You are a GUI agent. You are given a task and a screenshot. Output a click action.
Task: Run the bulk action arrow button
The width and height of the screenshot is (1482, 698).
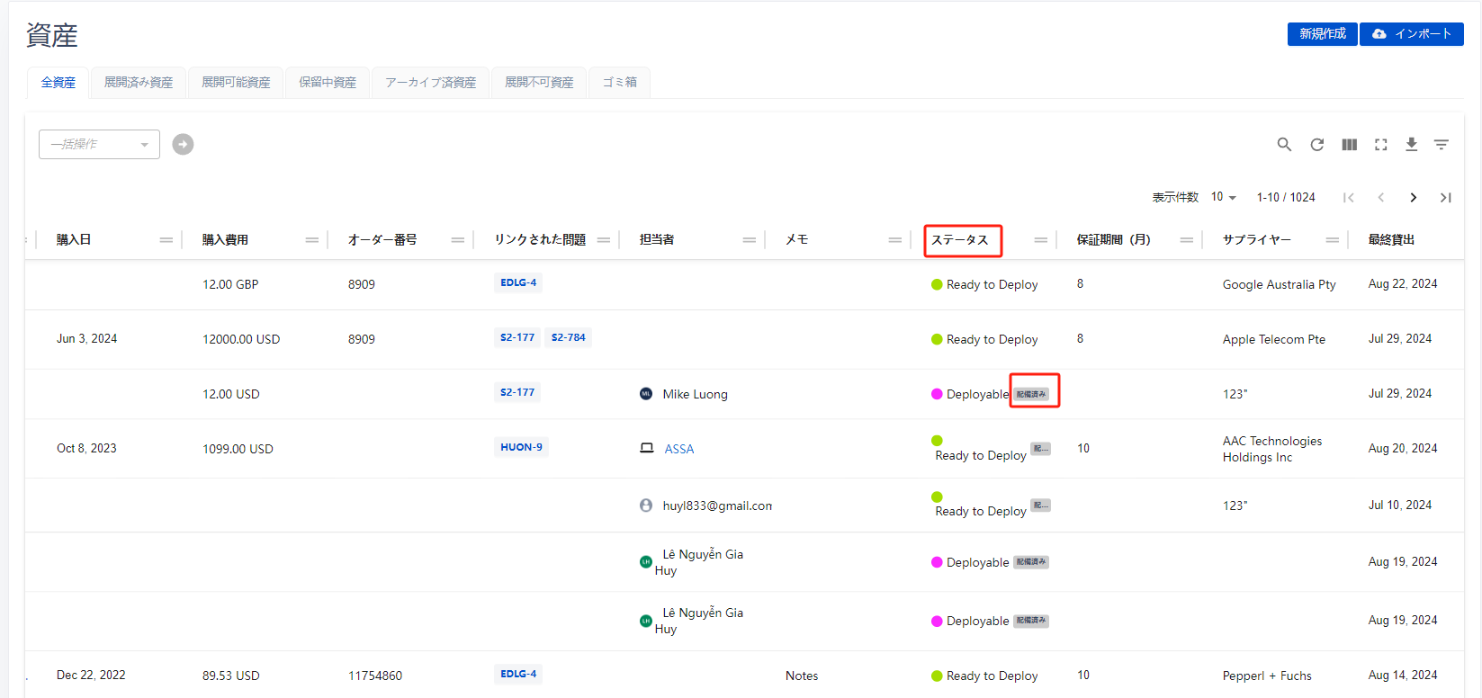coord(183,144)
